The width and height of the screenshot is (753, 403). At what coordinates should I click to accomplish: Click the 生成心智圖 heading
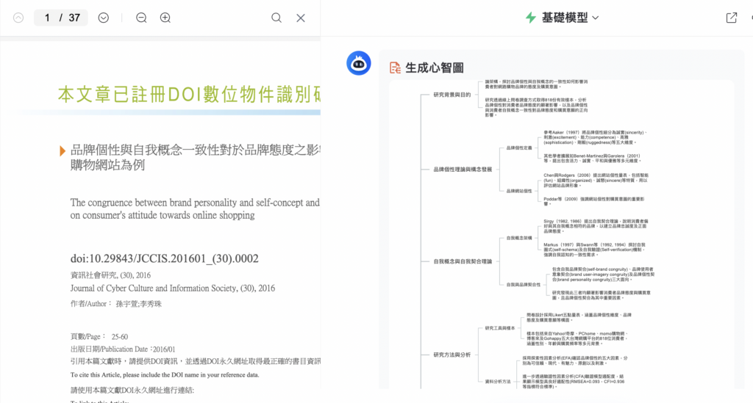click(x=435, y=68)
